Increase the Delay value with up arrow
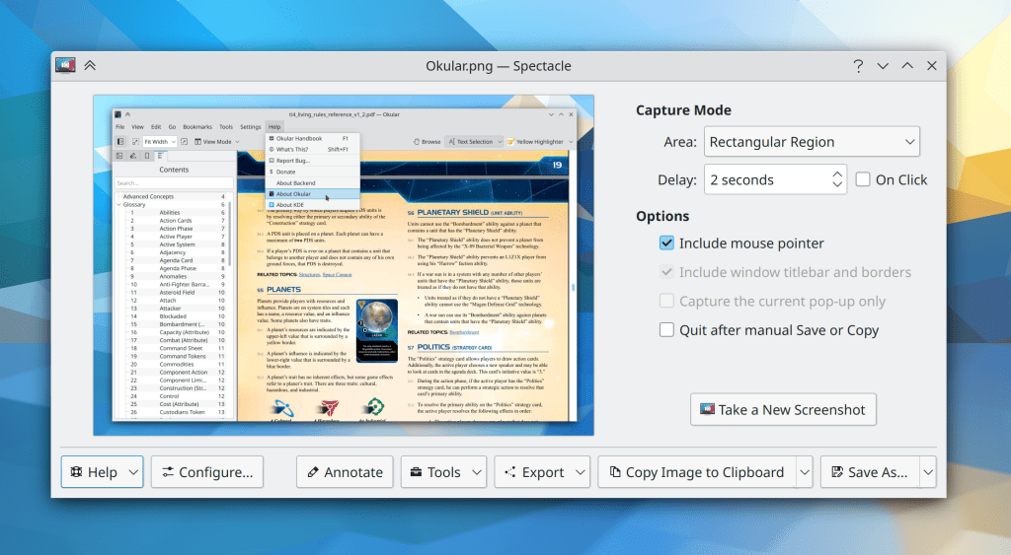This screenshot has height=555, width=1011. (x=837, y=173)
